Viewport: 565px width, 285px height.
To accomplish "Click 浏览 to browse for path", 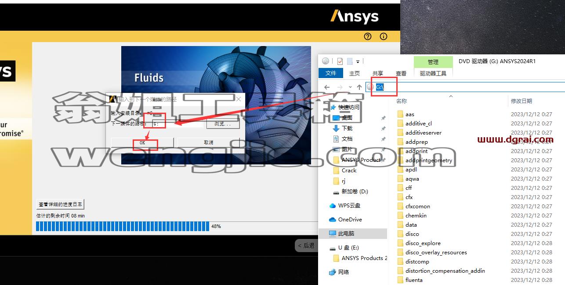I will click(223, 124).
